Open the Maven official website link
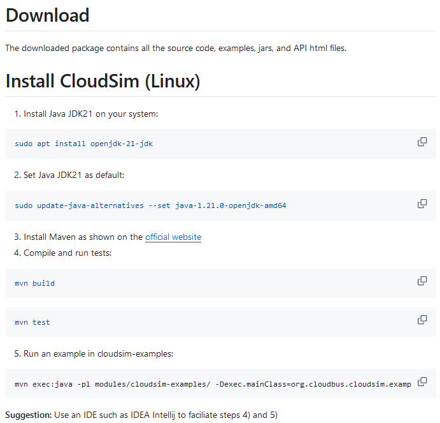Image resolution: width=440 pixels, height=423 pixels. pos(173,237)
